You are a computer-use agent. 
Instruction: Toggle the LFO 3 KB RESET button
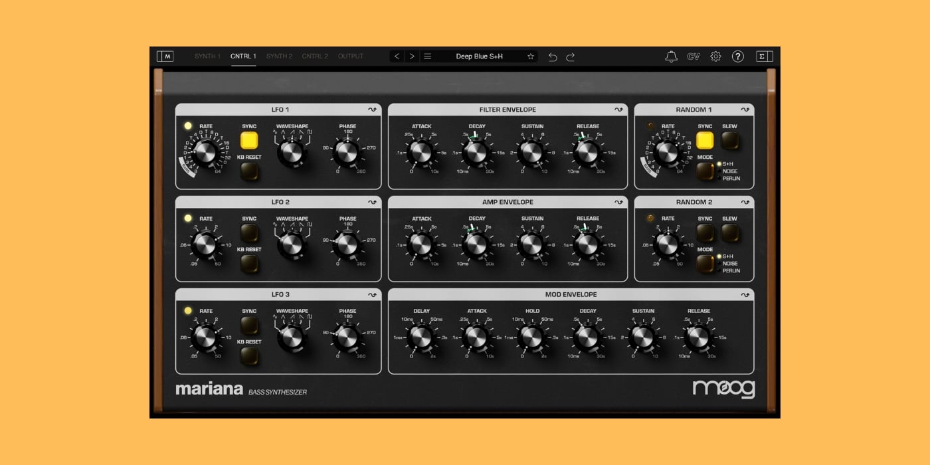click(x=249, y=356)
